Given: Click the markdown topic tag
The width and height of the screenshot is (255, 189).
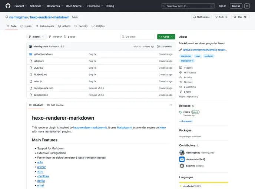Looking at the screenshot, I should 186,56.
